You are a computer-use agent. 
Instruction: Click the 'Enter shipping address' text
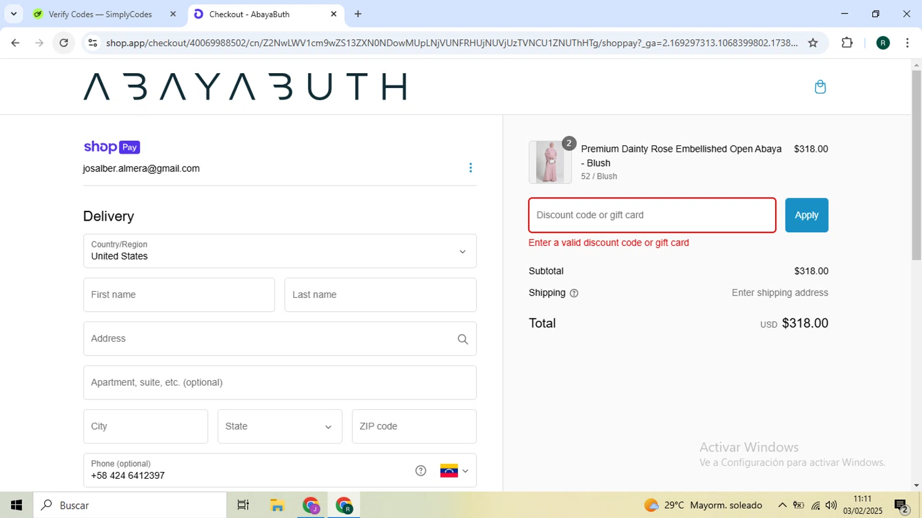[x=780, y=293]
